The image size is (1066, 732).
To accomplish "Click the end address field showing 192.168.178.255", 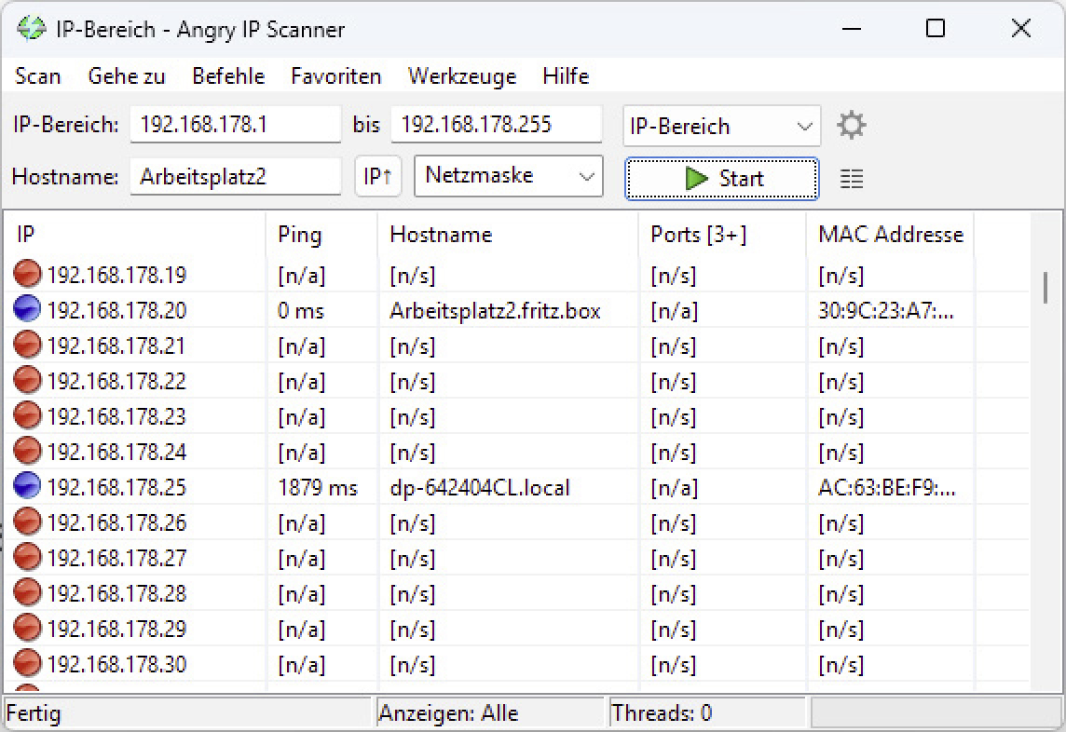I will 497,124.
